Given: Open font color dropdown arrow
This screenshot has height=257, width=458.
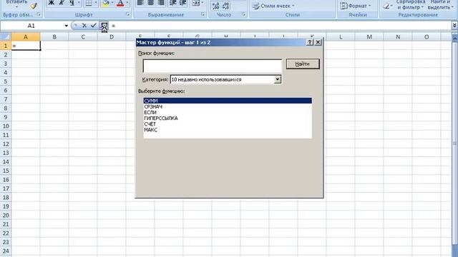Looking at the screenshot, I should click(127, 3).
